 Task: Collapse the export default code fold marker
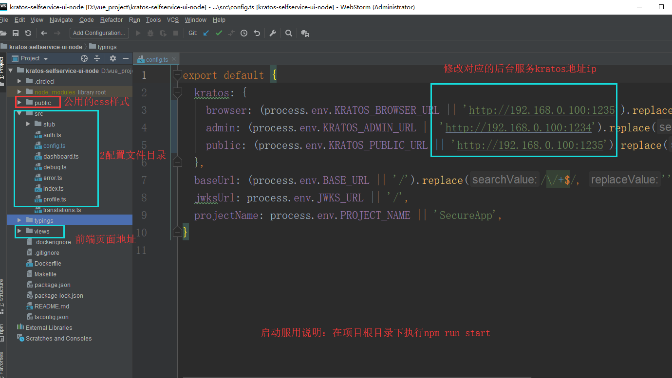[177, 75]
